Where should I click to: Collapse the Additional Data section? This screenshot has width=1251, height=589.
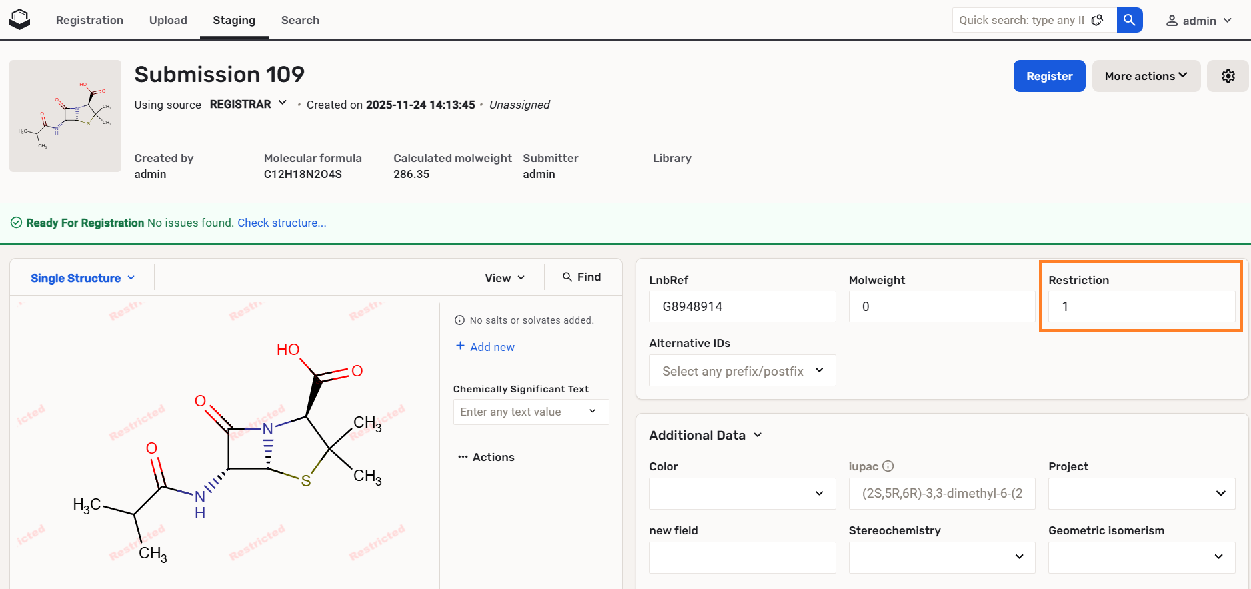click(x=758, y=435)
